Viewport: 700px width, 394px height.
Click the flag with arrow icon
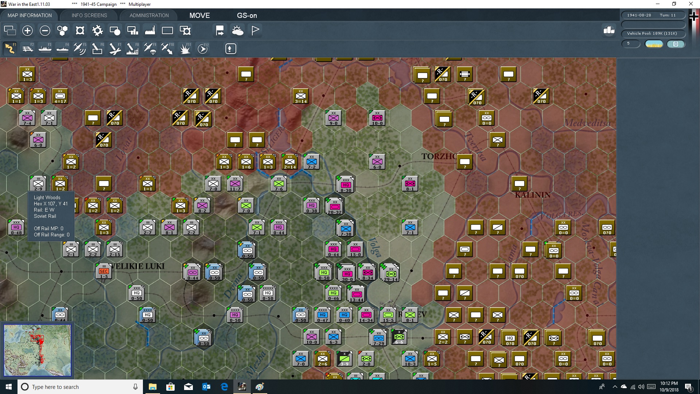pyautogui.click(x=220, y=31)
